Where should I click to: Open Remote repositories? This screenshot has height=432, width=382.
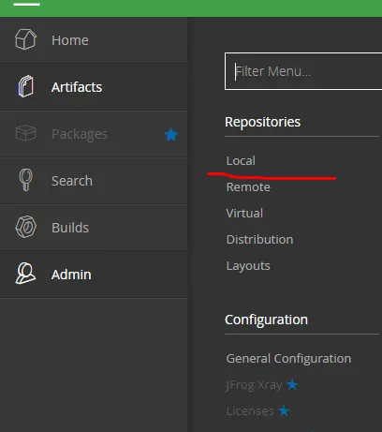248,187
